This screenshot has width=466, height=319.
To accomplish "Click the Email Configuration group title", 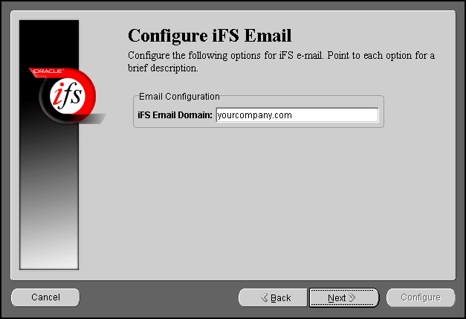I will [179, 97].
